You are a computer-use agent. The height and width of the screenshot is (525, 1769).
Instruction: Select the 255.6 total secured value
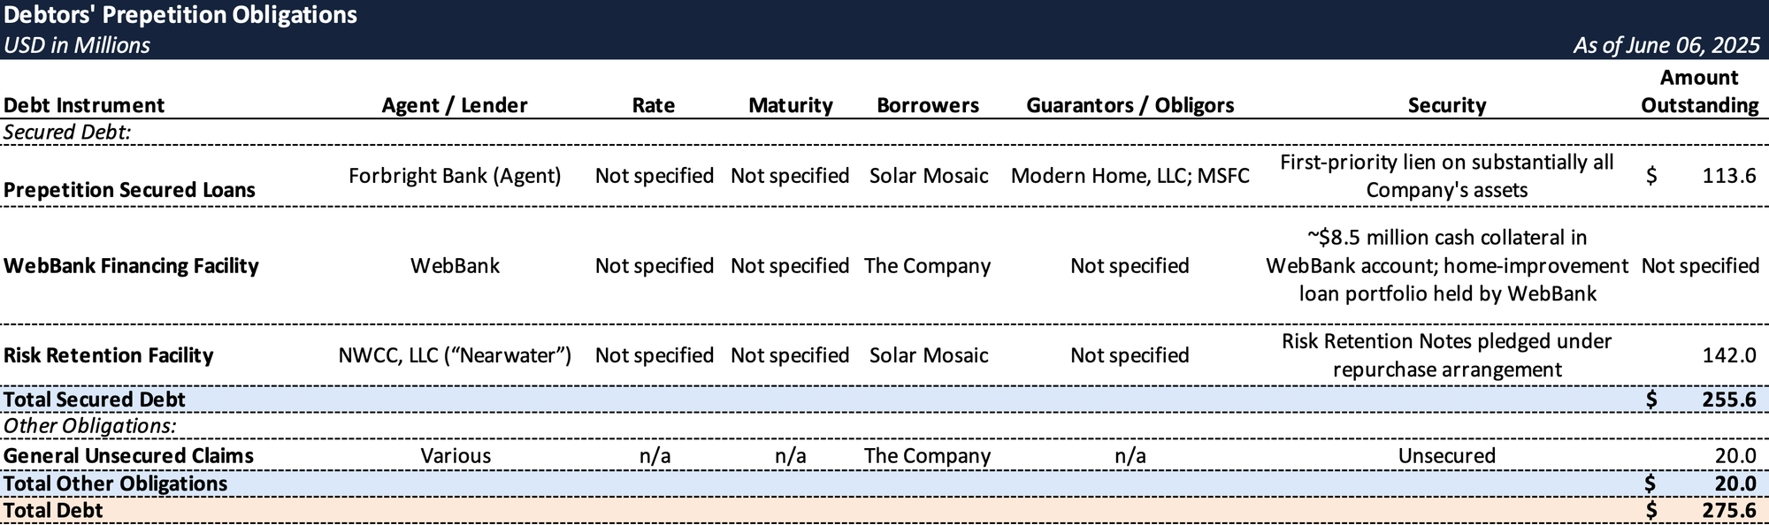coord(1729,399)
